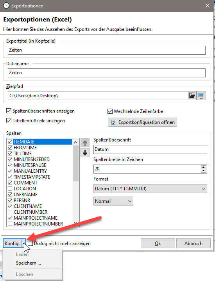Move selected column down with arrow
The image size is (215, 281).
coord(85,153)
